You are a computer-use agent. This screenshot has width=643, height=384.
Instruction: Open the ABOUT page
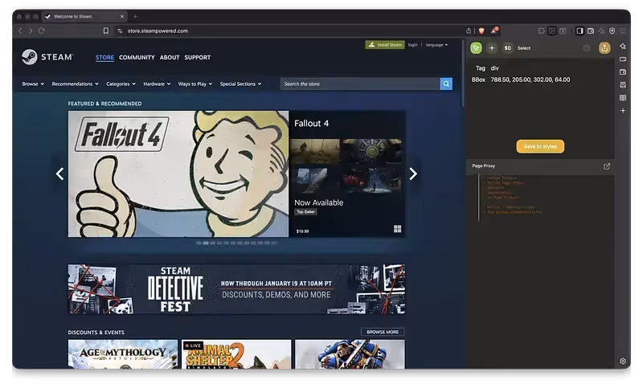(170, 57)
